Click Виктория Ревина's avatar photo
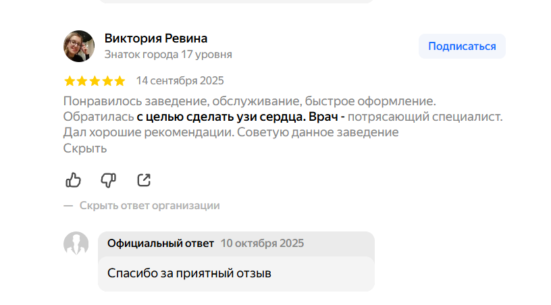The width and height of the screenshot is (551, 305). click(79, 46)
